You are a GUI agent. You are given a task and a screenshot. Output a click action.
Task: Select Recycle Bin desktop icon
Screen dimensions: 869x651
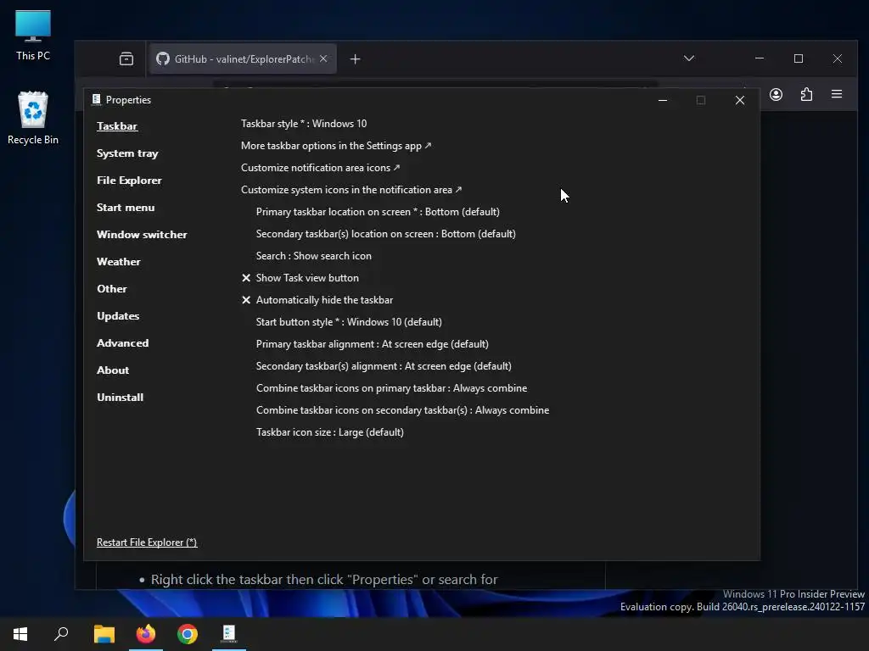click(x=33, y=119)
